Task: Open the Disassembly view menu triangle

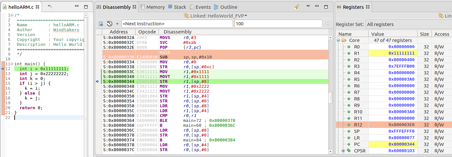Action: coord(308,6)
